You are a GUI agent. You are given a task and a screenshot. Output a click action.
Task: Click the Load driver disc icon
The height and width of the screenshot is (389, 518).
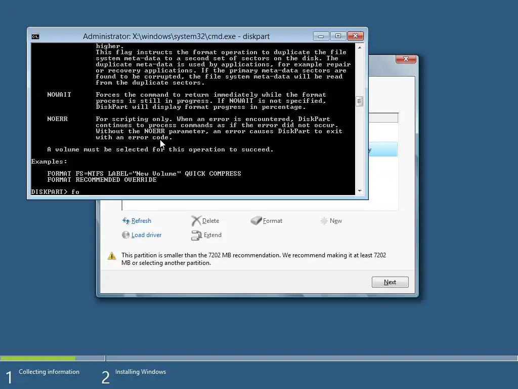125,235
